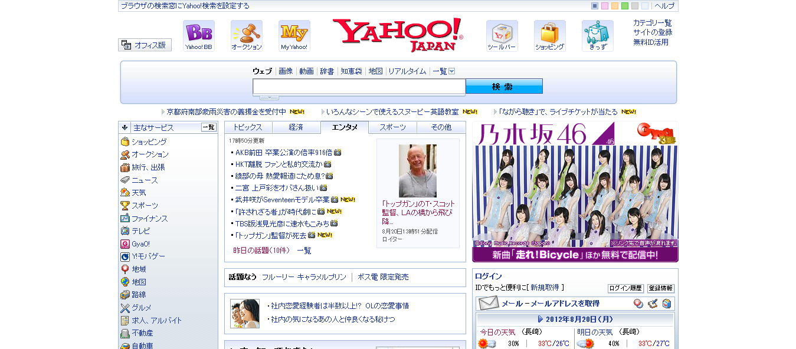This screenshot has width=796, height=349.
Task: Click the ニュース newspaper icon
Action: (x=125, y=180)
